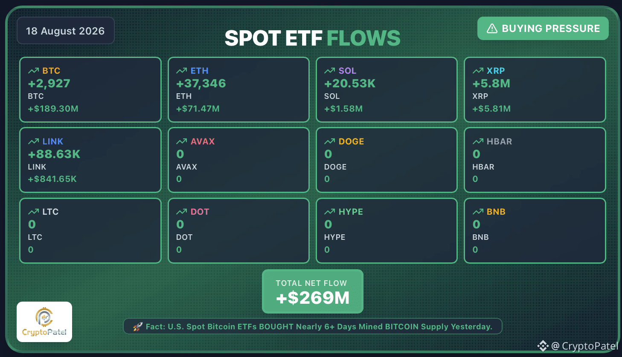Click the BTC trend arrow icon
622x357 pixels.
tap(33, 71)
